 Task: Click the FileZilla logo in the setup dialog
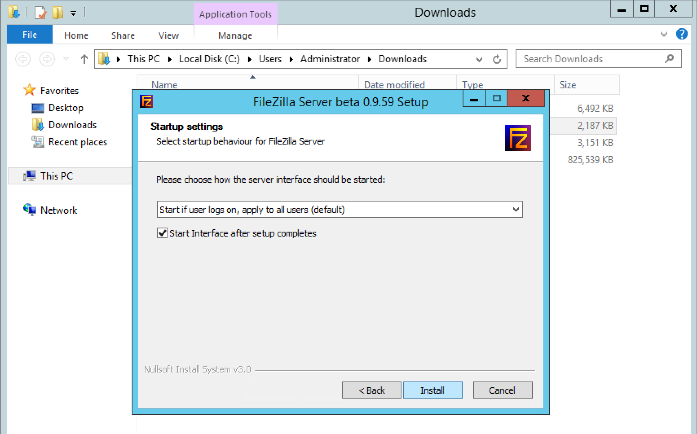click(518, 138)
